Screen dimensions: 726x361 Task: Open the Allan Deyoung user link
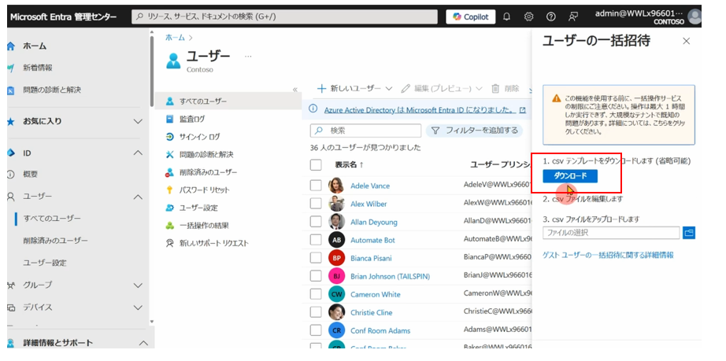(x=373, y=222)
